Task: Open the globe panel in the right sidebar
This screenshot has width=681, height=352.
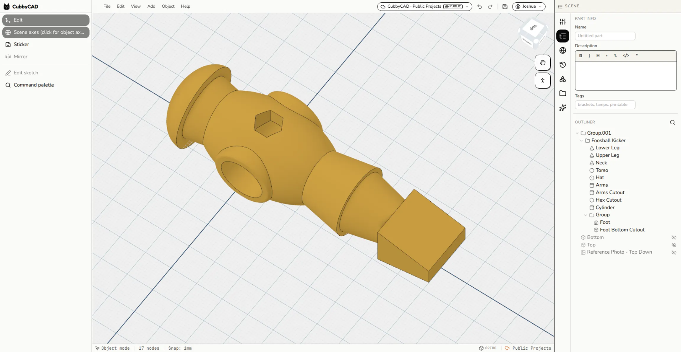Action: tap(563, 50)
